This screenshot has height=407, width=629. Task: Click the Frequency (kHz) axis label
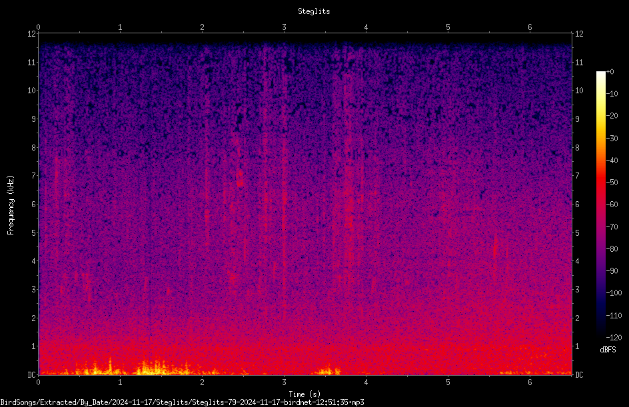point(11,205)
